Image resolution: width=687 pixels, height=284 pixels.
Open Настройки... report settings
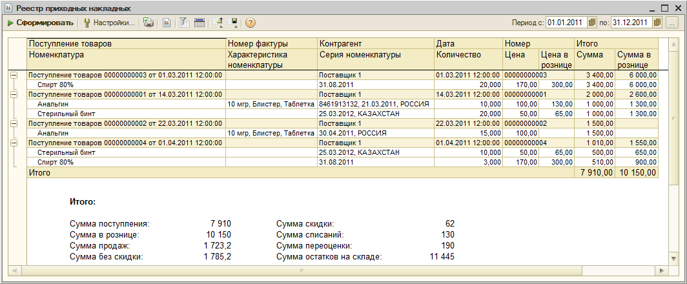(x=110, y=23)
